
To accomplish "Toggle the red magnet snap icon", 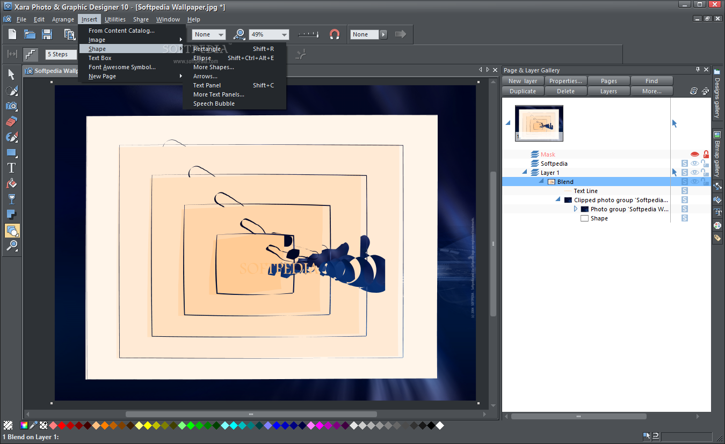I will (335, 34).
